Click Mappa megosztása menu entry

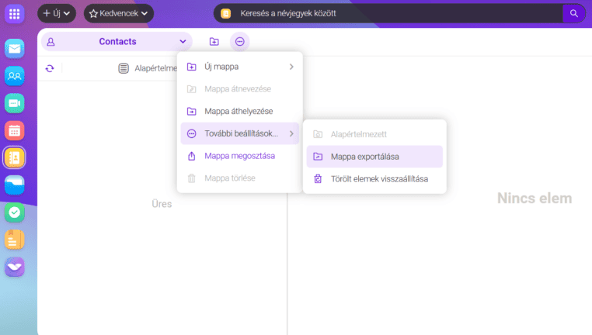click(239, 156)
